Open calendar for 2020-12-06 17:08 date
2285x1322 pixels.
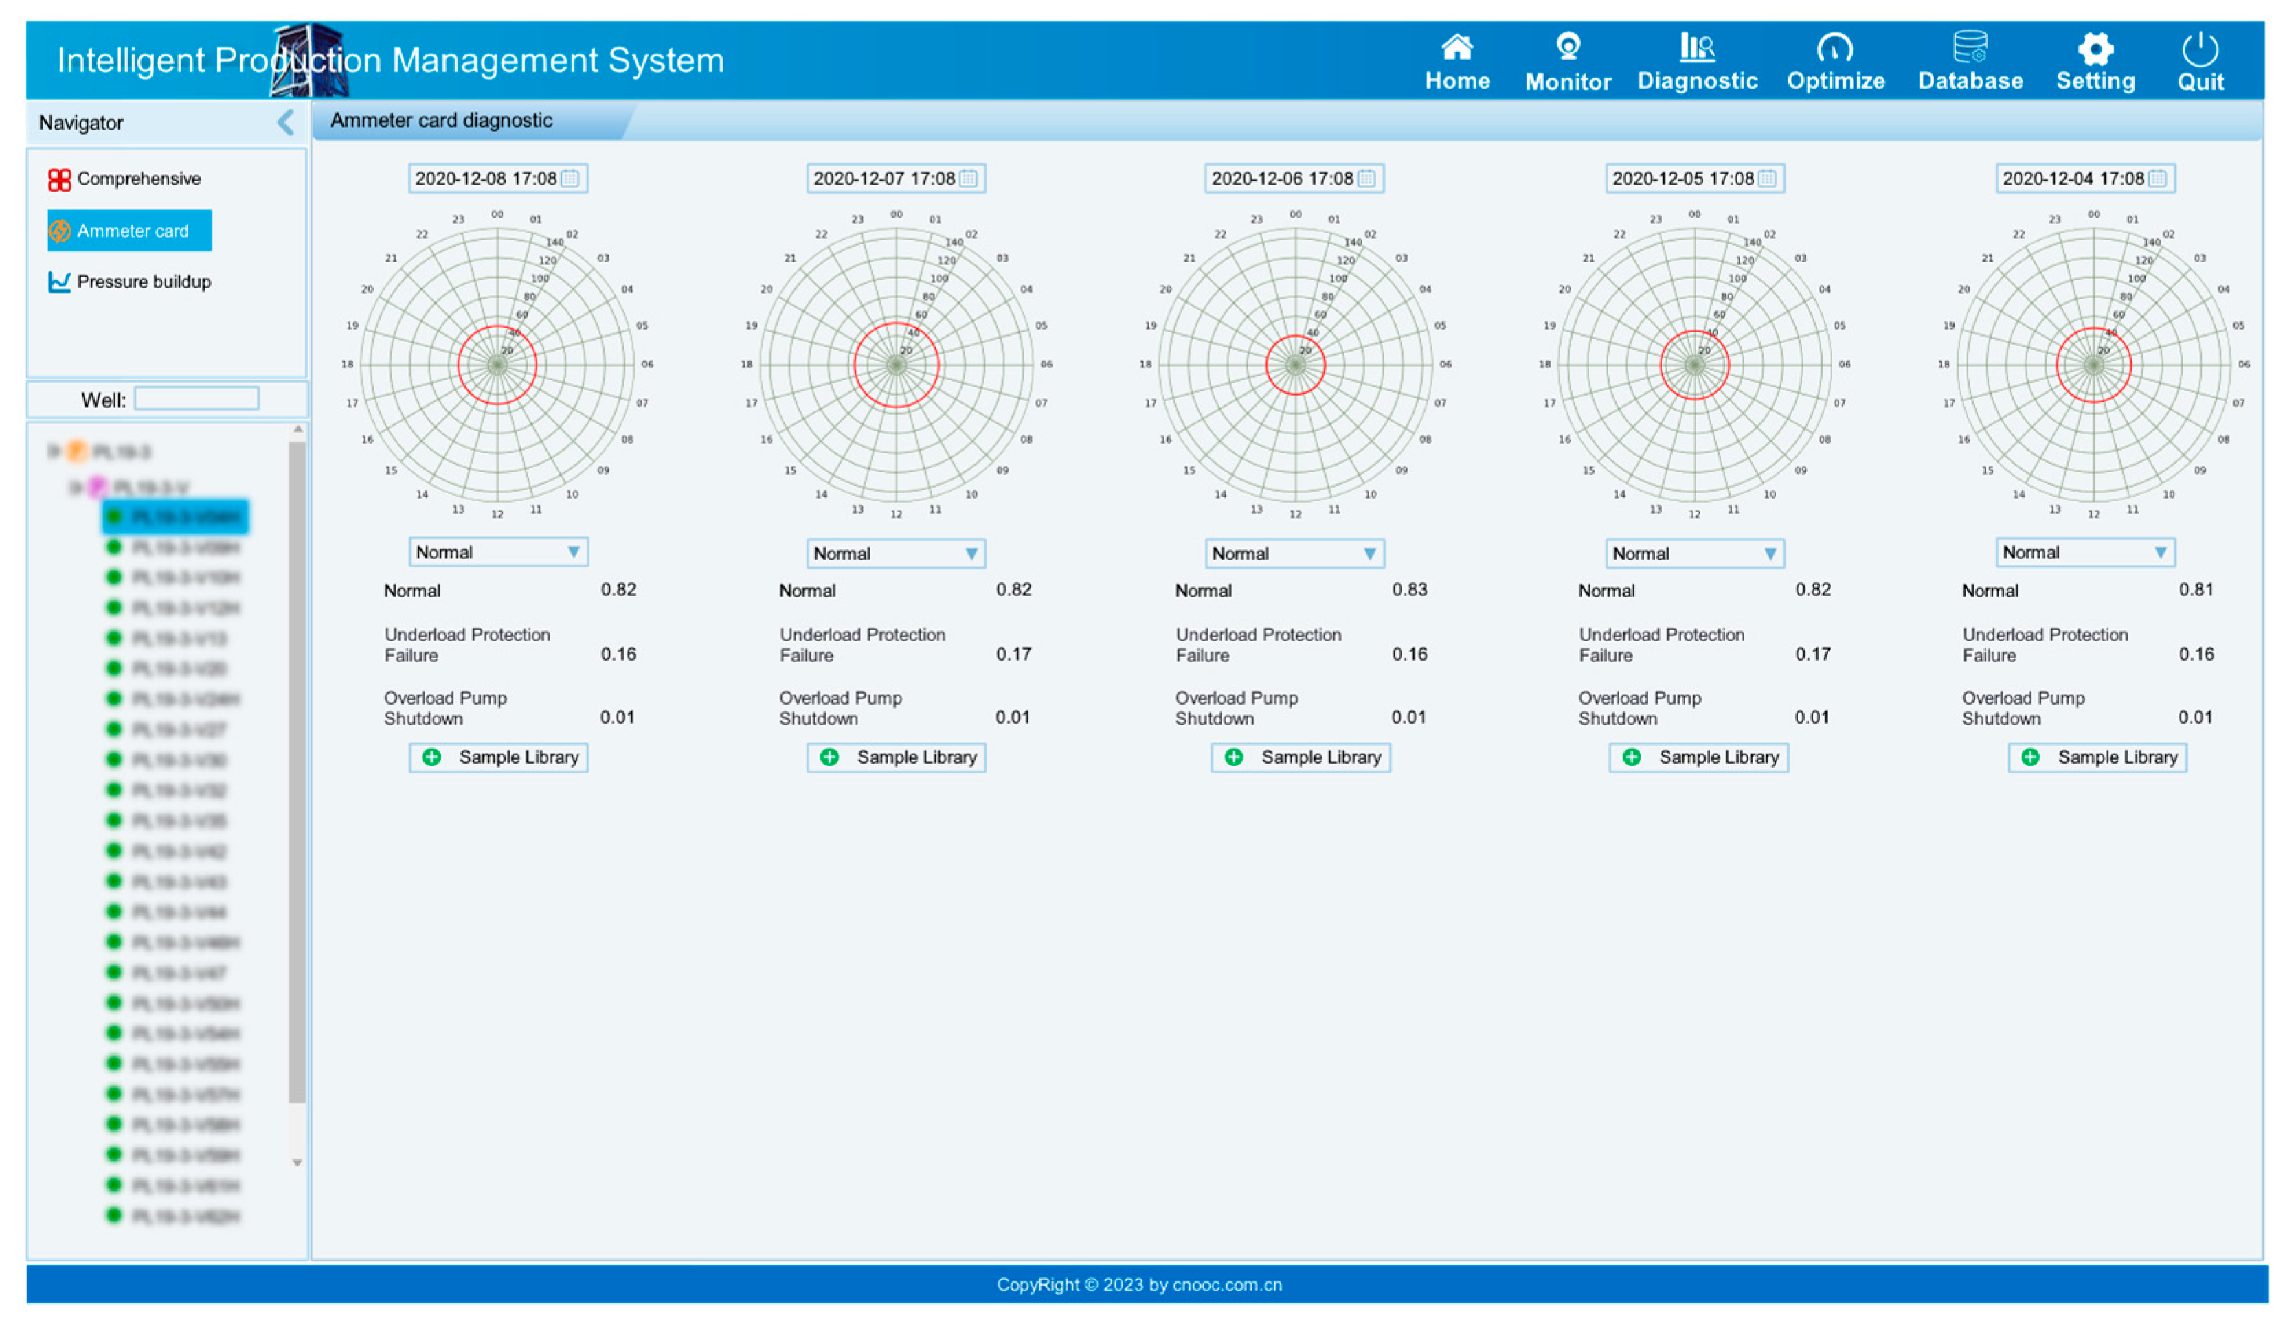(x=1367, y=179)
